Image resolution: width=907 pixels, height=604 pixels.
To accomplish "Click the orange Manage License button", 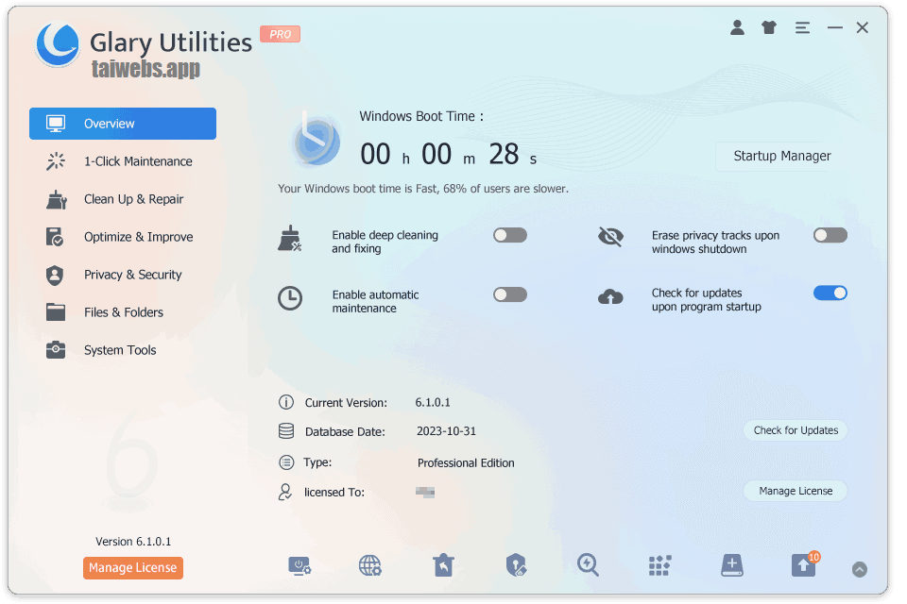I will (133, 568).
